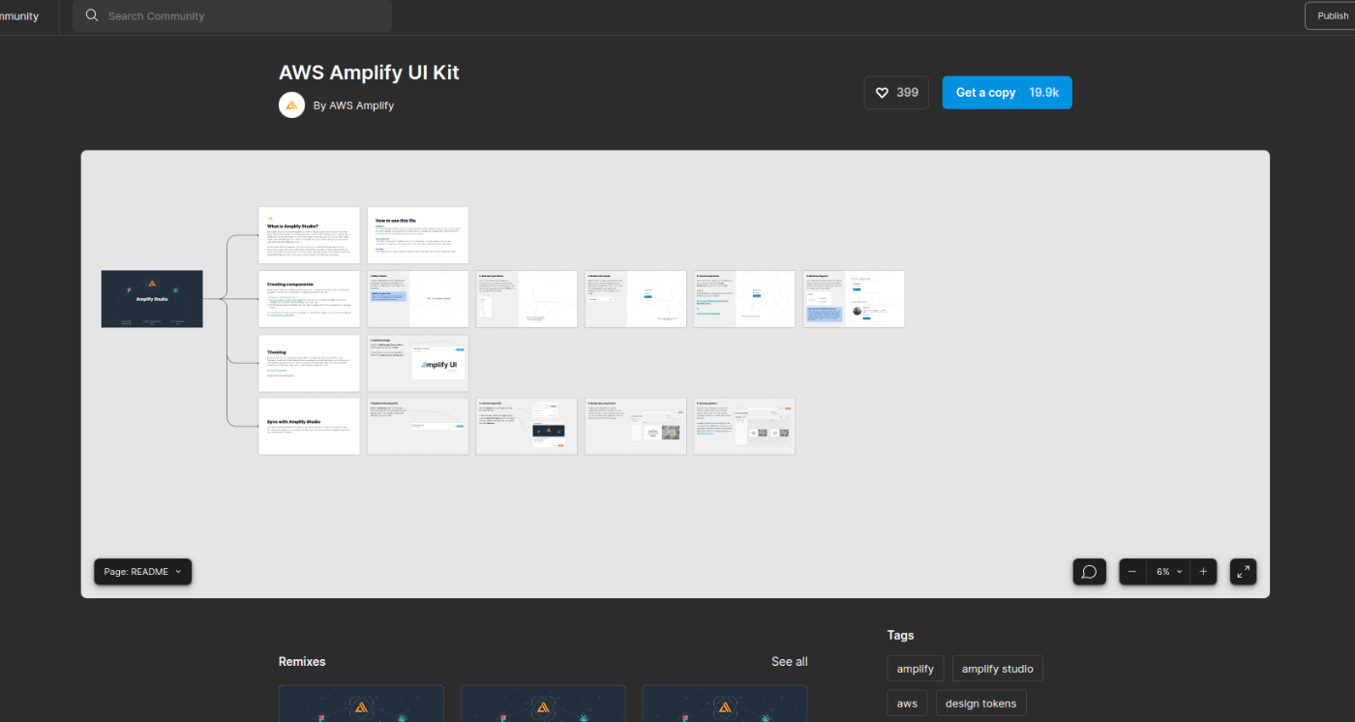Open the middle remix thumbnail

(x=543, y=704)
